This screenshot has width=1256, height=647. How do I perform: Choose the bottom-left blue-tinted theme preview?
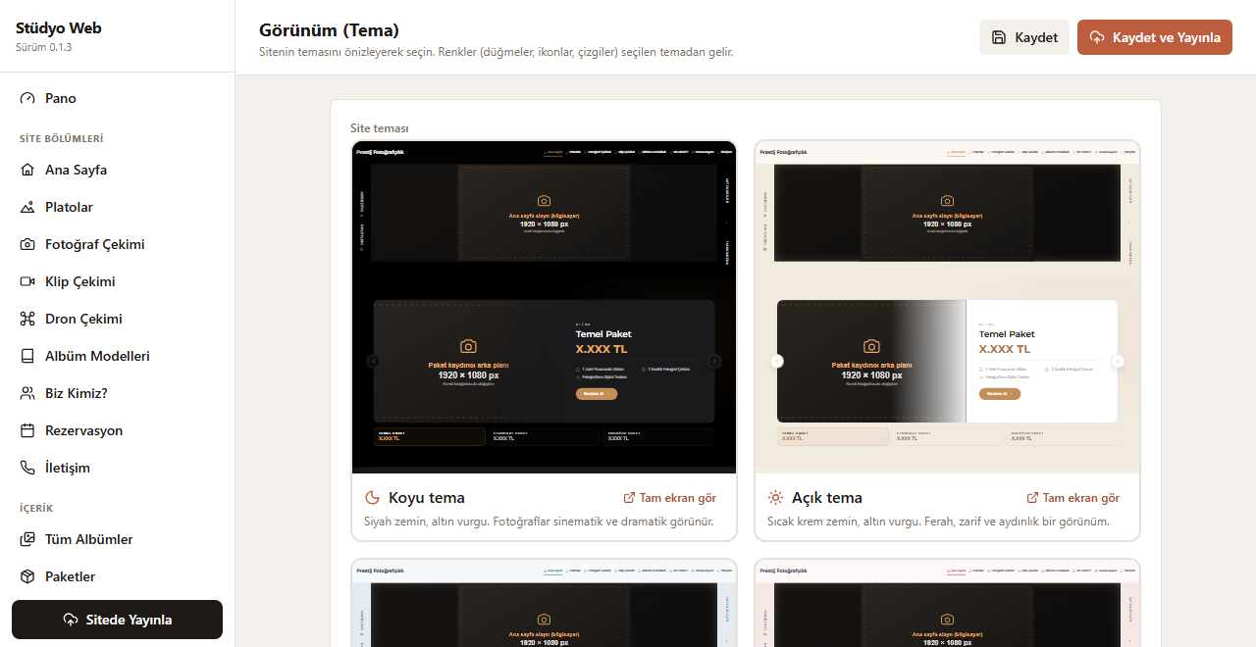pyautogui.click(x=544, y=603)
